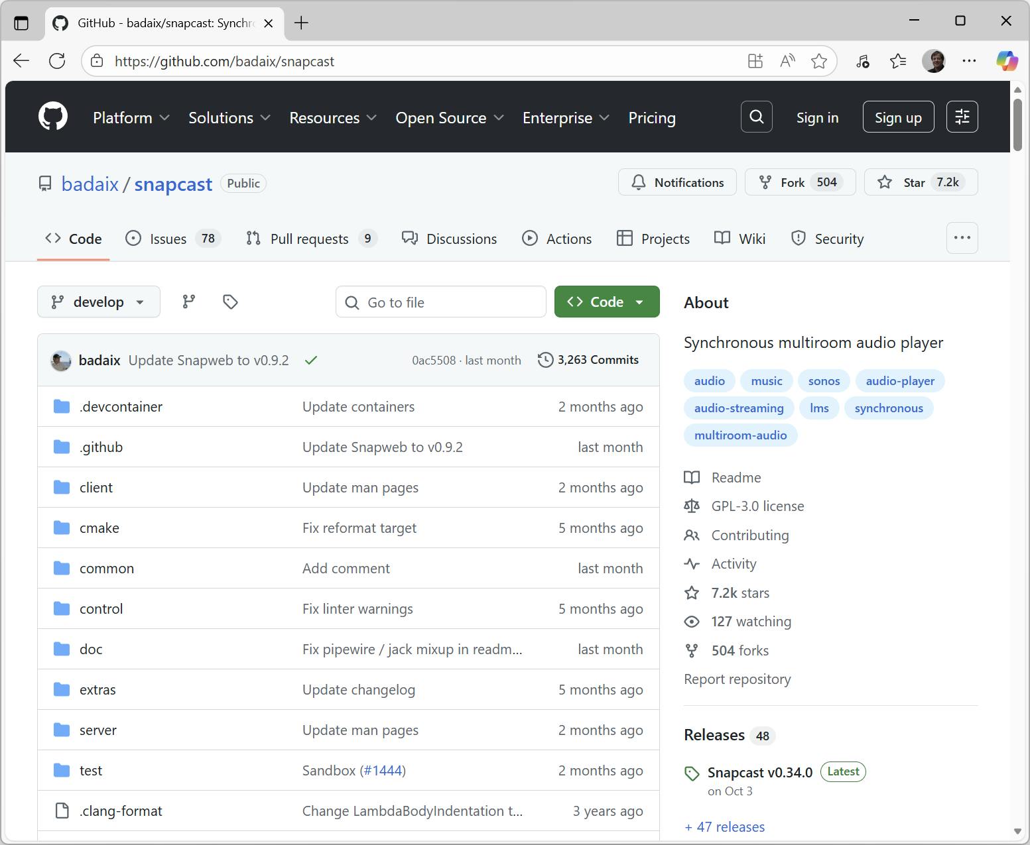Open GitHub search with magnifier icon
The height and width of the screenshot is (845, 1030).
(x=757, y=117)
